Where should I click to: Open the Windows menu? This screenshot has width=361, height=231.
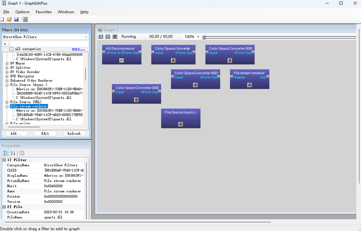(x=66, y=12)
